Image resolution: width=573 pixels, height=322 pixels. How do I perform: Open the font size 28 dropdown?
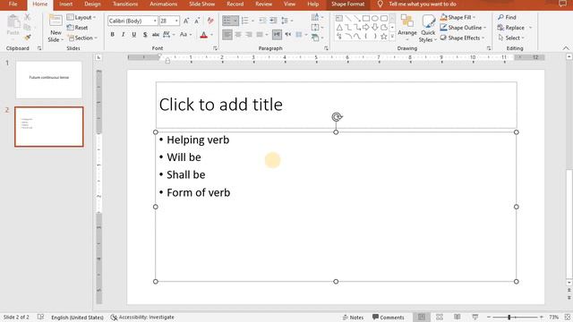coord(176,21)
